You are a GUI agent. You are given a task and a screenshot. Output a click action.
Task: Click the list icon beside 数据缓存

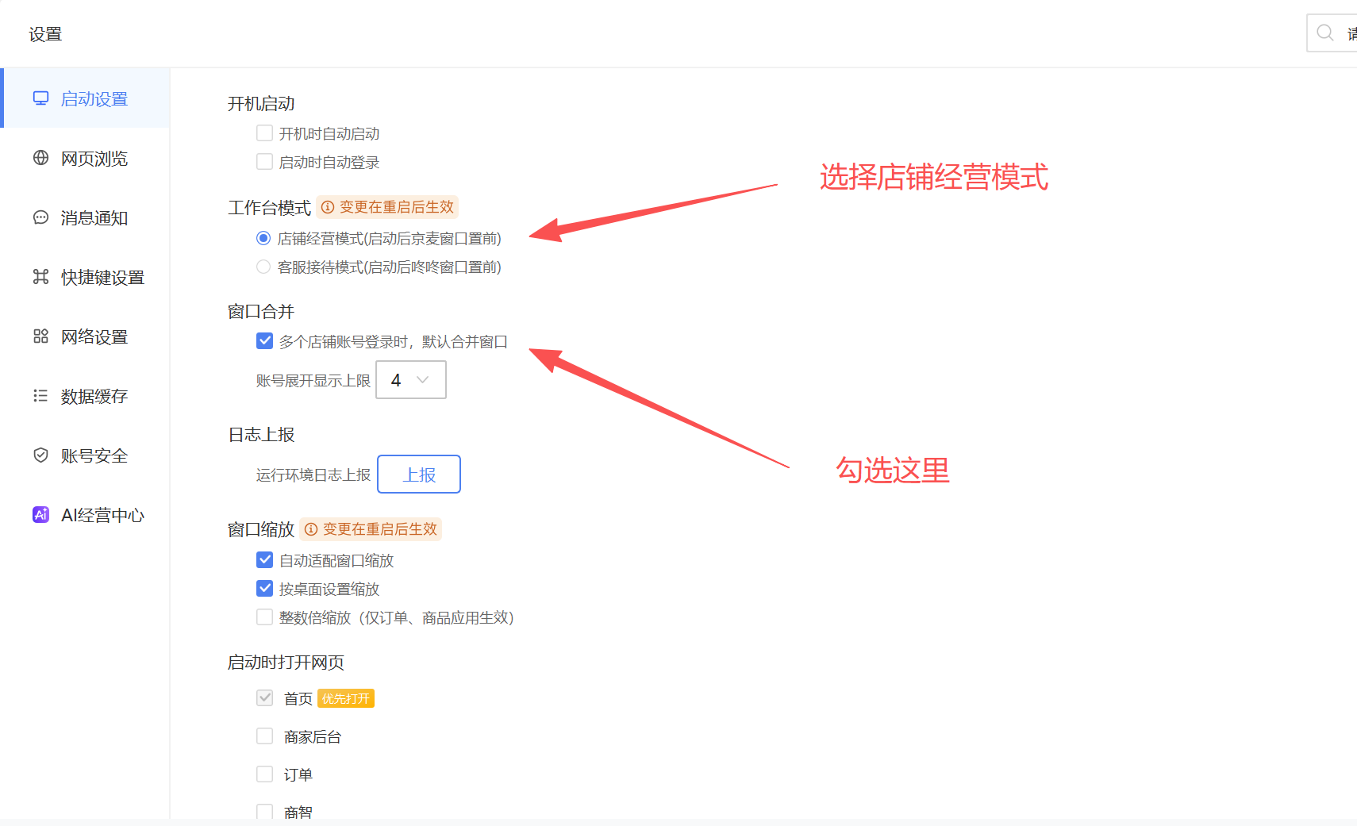click(x=40, y=396)
